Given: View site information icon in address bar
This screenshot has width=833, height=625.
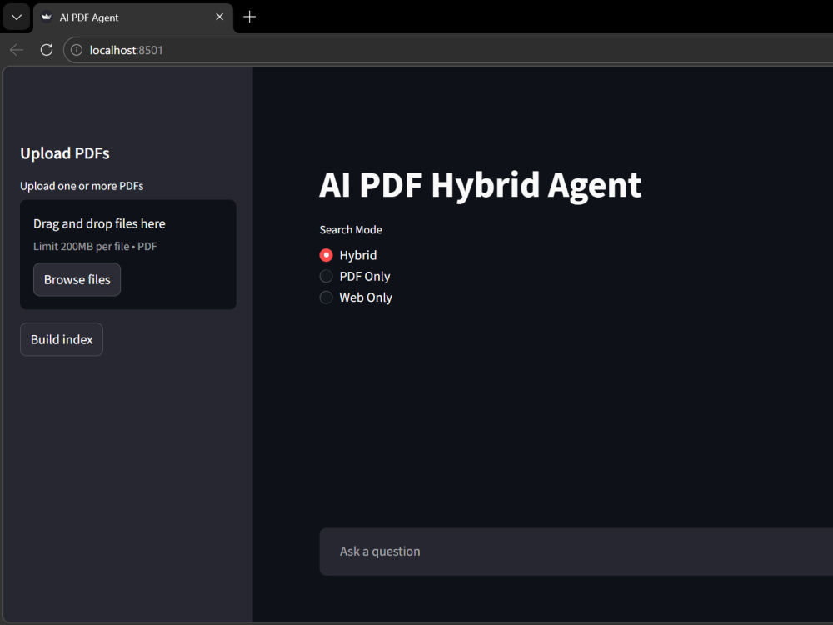Looking at the screenshot, I should (77, 50).
